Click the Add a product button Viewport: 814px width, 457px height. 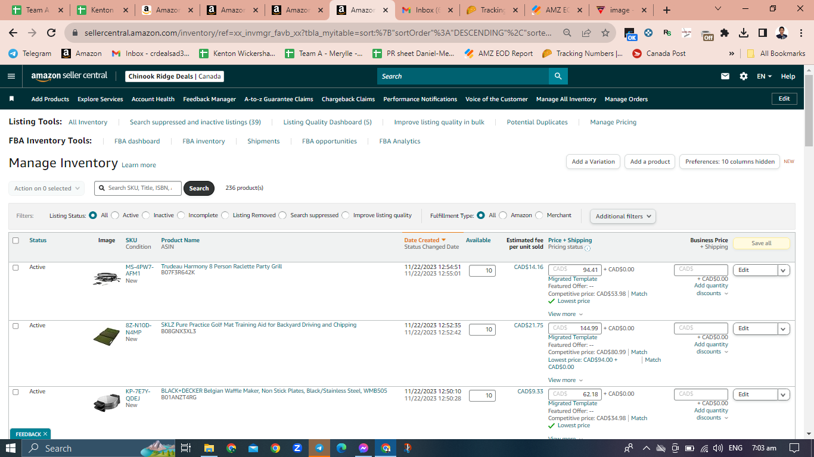point(650,162)
